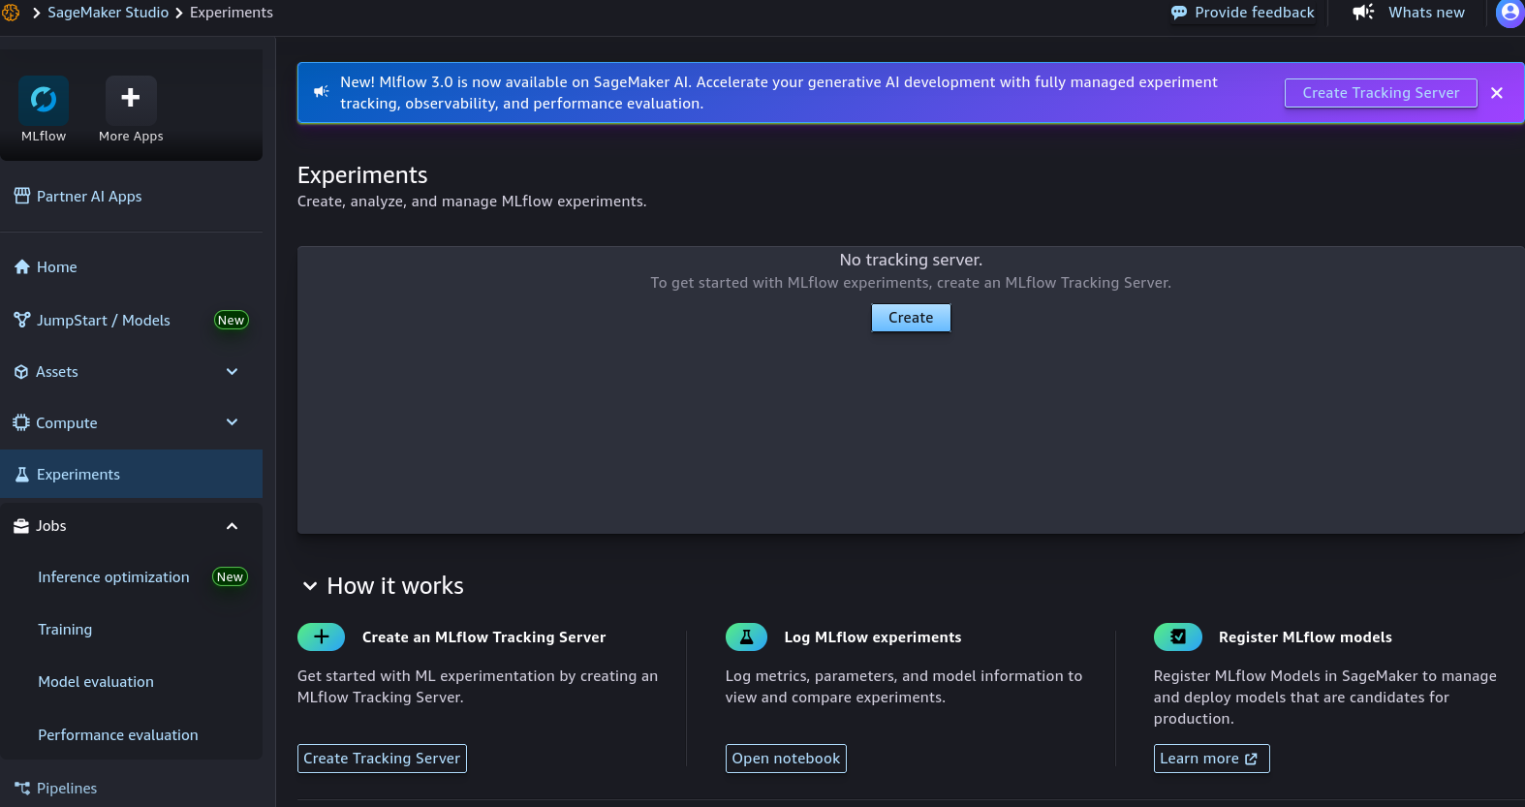
Task: Click the 'Log MLflow experiments' heading
Action: click(873, 637)
